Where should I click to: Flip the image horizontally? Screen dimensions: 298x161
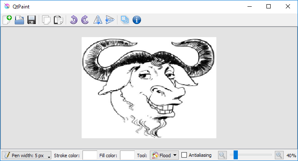pos(98,20)
